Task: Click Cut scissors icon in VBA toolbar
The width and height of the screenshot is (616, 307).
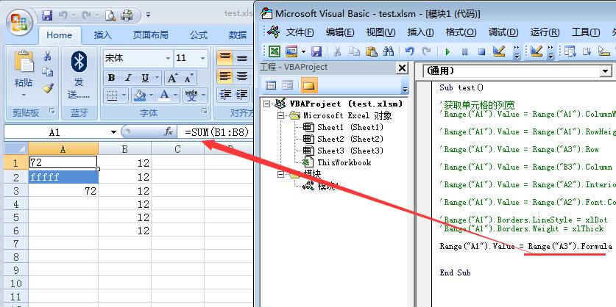Action: pos(337,51)
